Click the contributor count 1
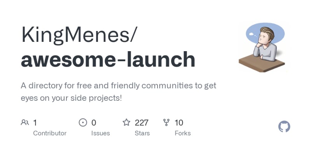The image size is (311, 155). [35, 123]
